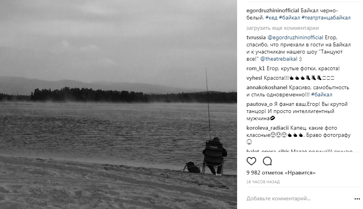The image size is (363, 209).
Task: Open the tvrussia commenter profile
Action: [x=256, y=37]
